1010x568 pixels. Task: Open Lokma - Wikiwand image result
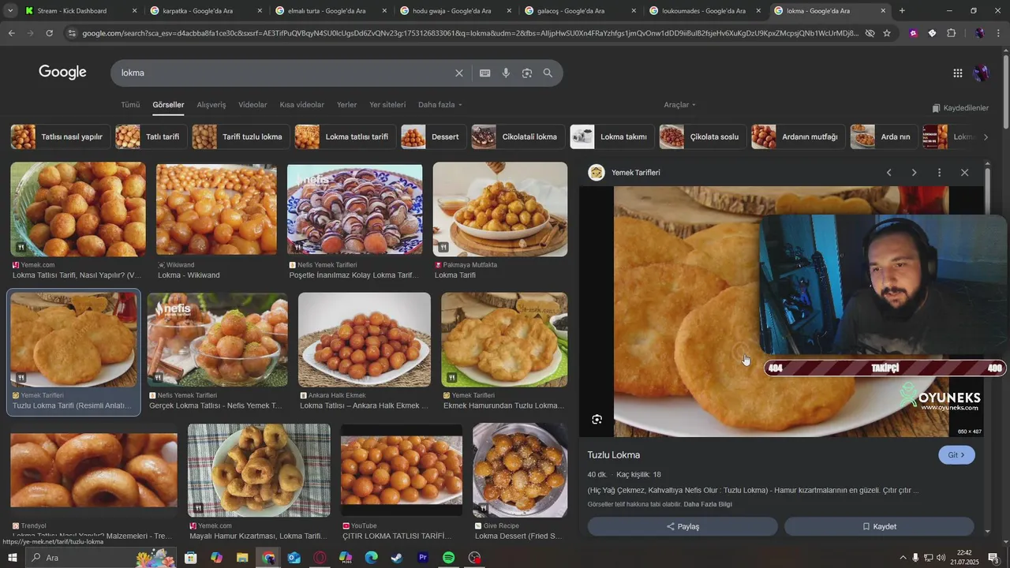tap(216, 210)
